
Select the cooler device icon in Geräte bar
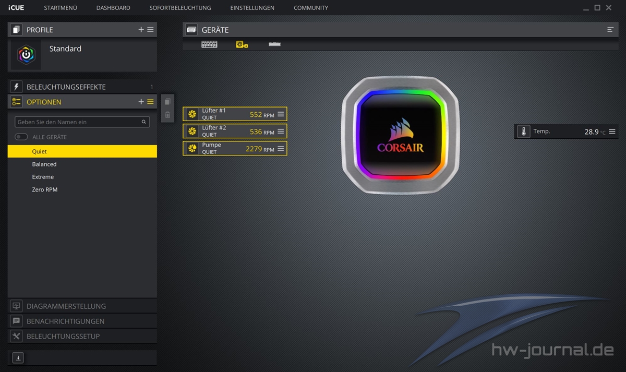(242, 45)
